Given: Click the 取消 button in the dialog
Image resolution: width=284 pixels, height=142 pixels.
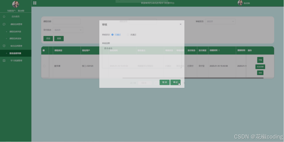Looking at the screenshot, I should (x=164, y=82).
